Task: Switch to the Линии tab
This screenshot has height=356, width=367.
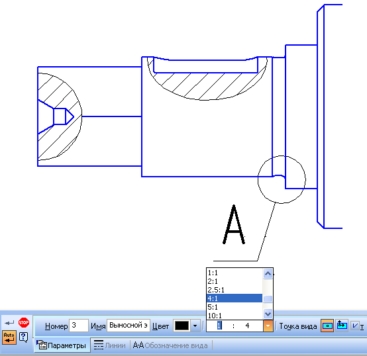Action: tap(110, 345)
